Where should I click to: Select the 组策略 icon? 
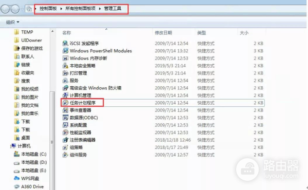pos(65,147)
